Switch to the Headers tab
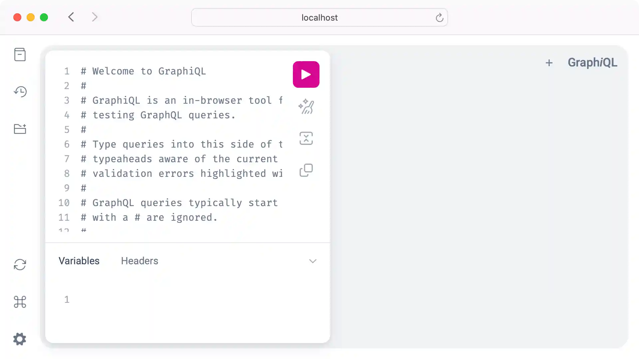 click(139, 261)
